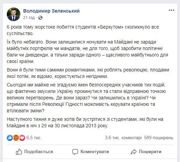The width and height of the screenshot is (180, 162).
Task: View the angry face reaction icon
Action: click(16, 137)
